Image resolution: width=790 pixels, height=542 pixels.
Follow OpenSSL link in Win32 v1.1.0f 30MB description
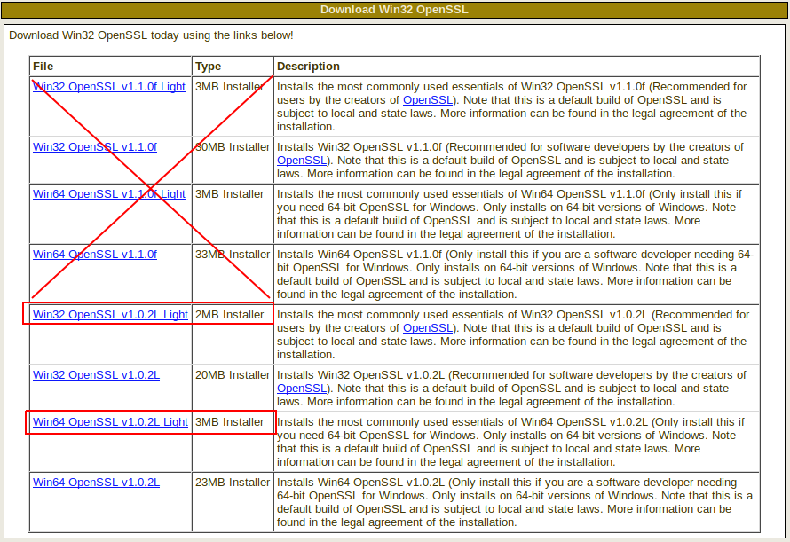pyautogui.click(x=302, y=161)
